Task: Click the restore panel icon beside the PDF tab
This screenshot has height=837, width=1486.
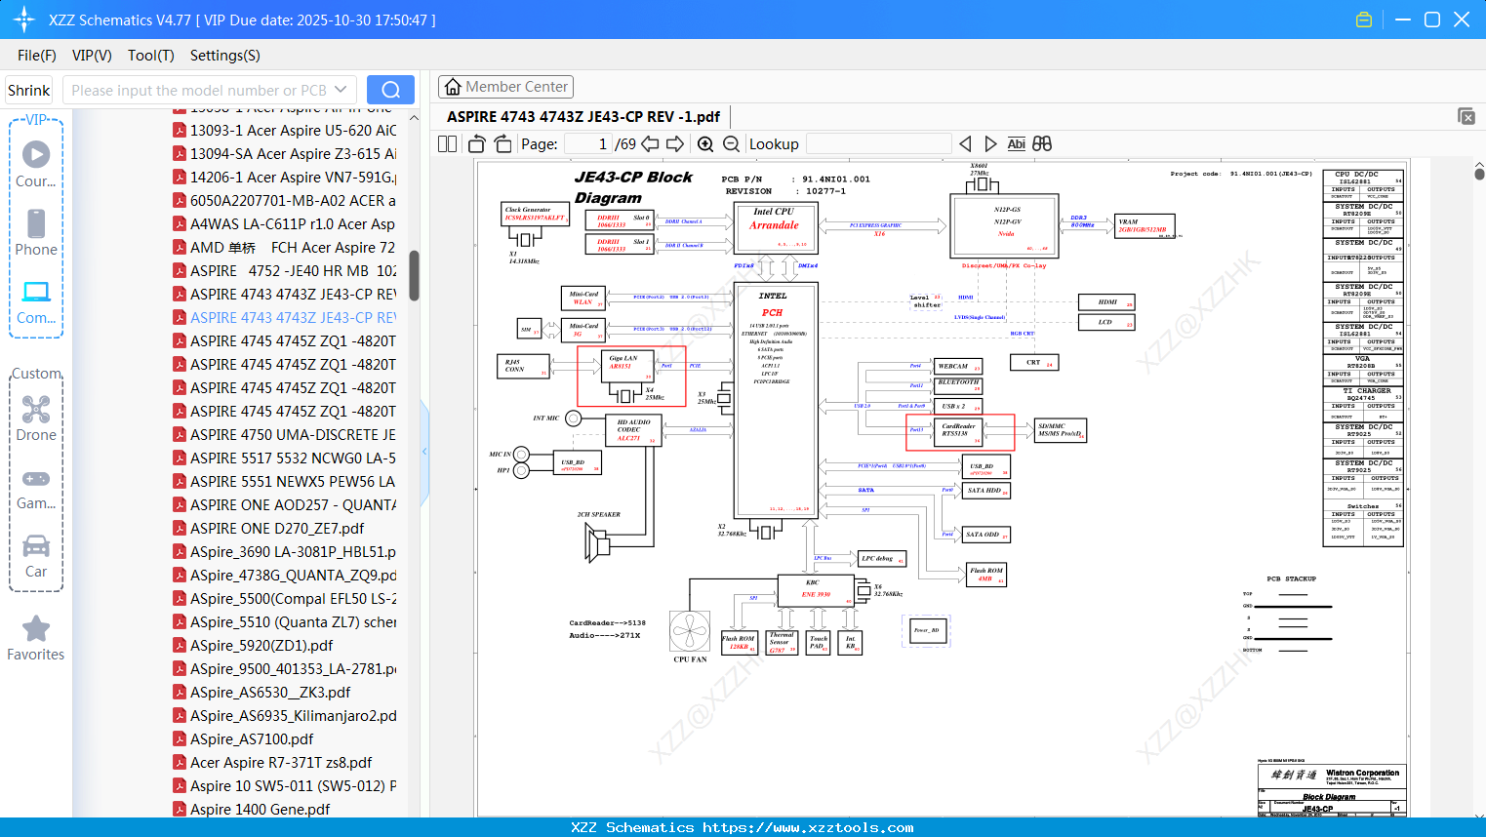Action: [1466, 116]
